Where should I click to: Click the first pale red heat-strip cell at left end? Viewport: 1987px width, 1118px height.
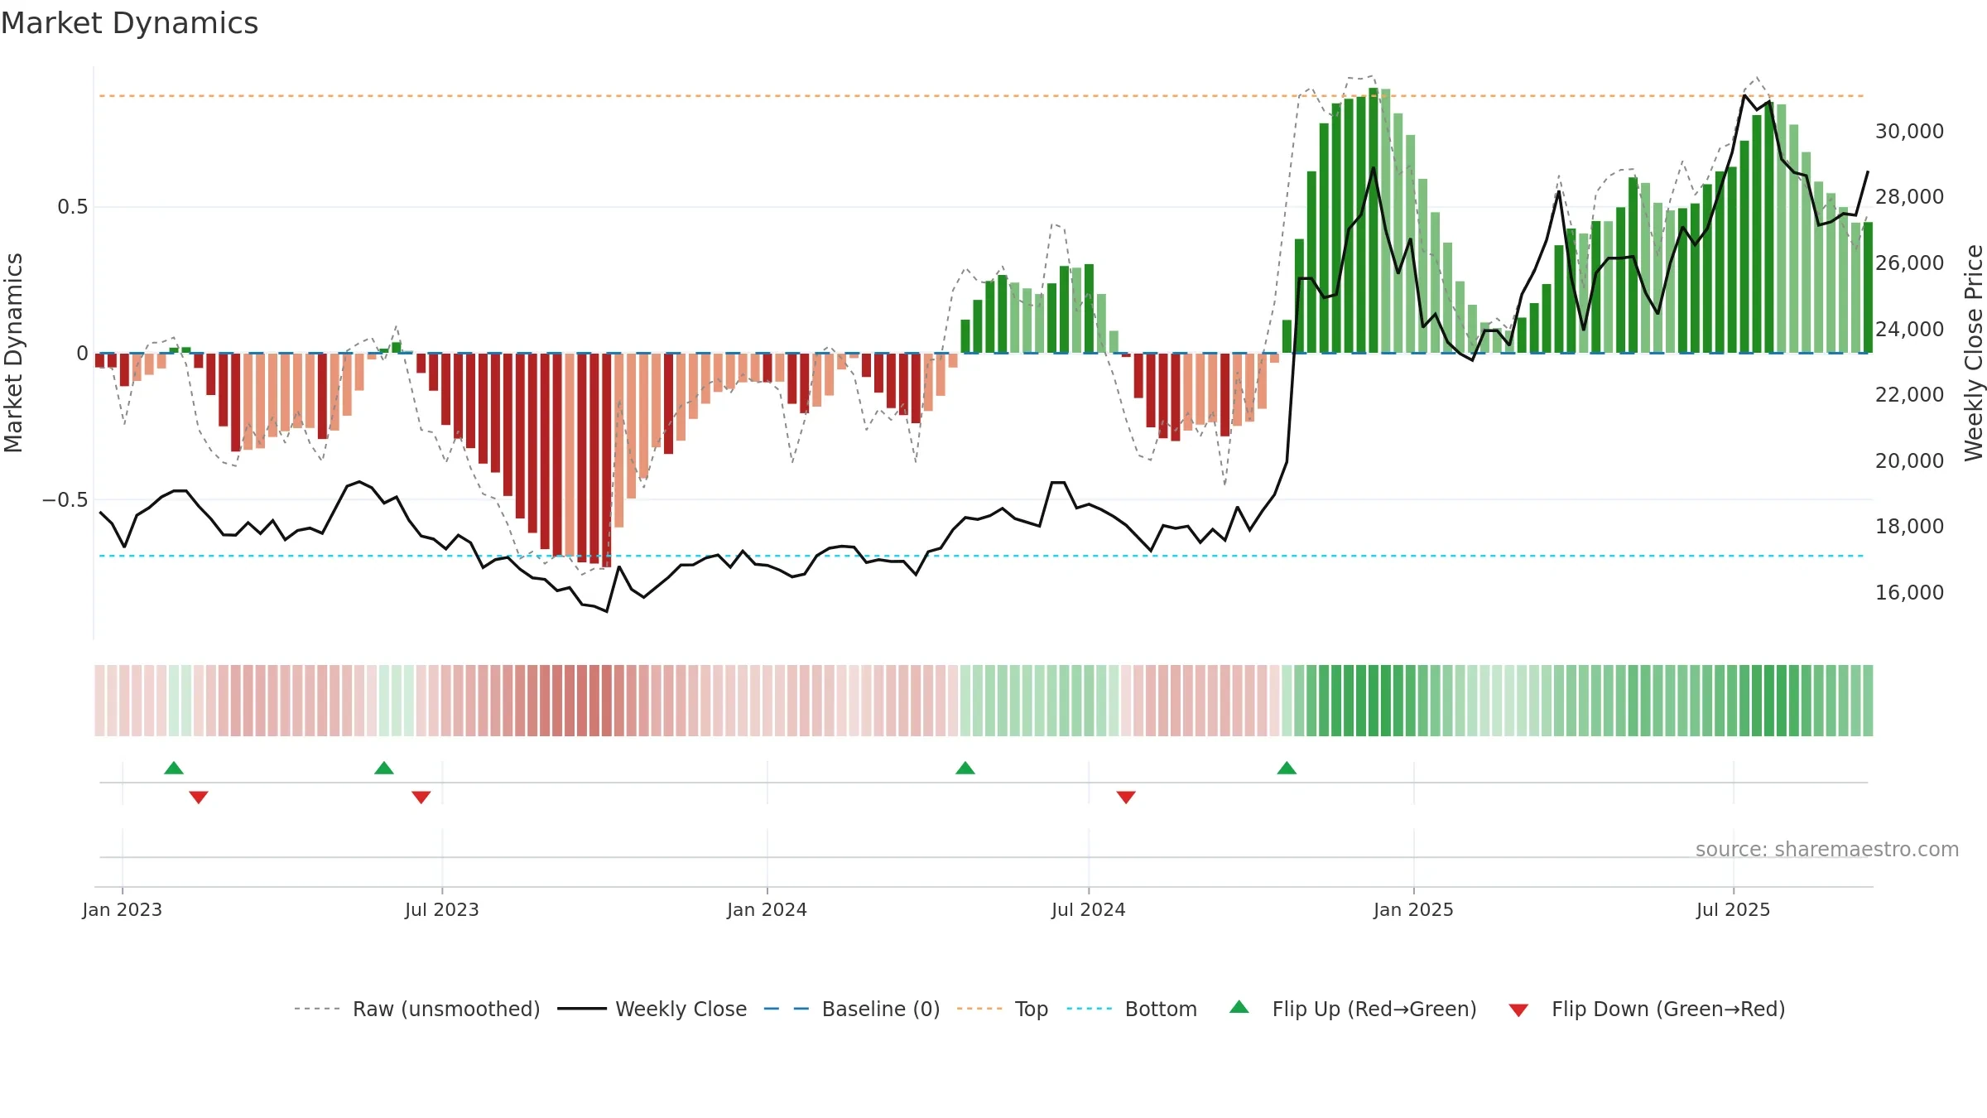point(99,701)
